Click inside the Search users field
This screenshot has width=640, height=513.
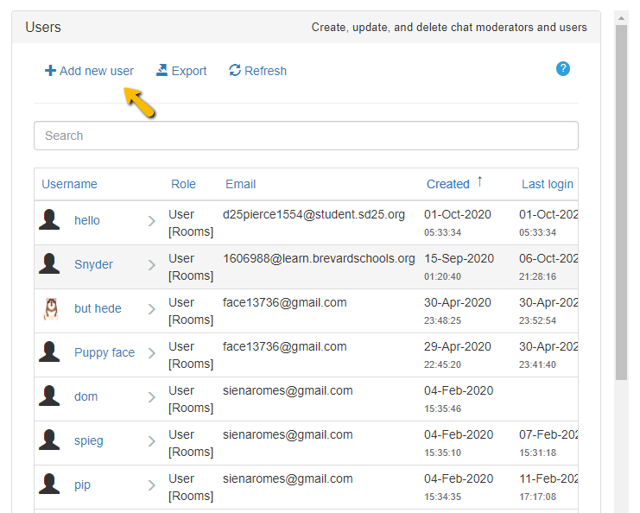[306, 136]
